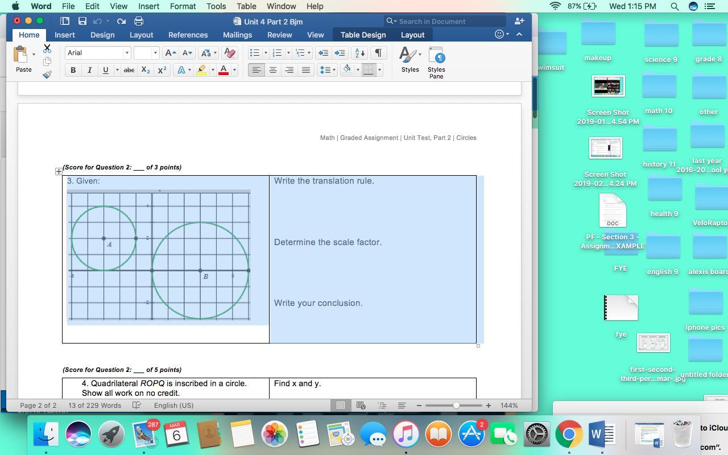The image size is (728, 455).
Task: Open the Insert menu in menu bar
Action: coord(148,6)
